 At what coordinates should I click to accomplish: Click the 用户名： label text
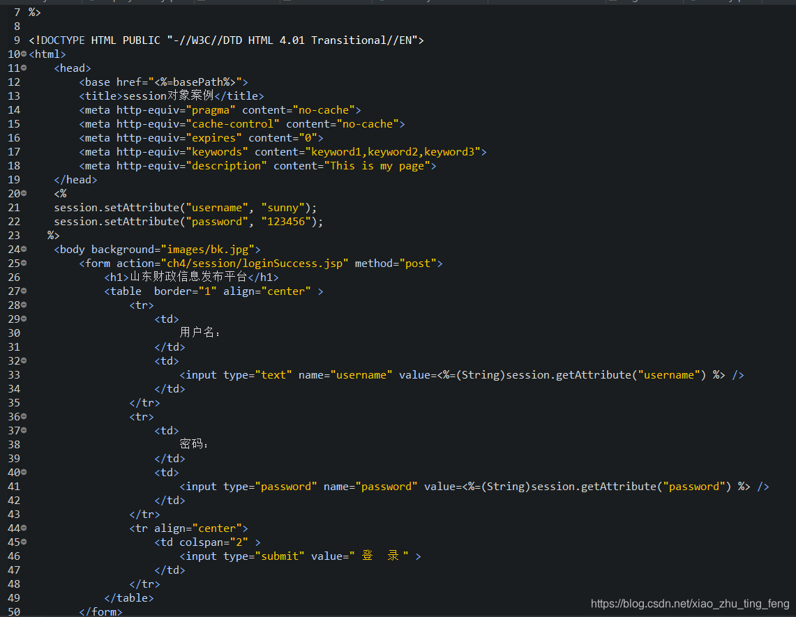pyautogui.click(x=200, y=333)
